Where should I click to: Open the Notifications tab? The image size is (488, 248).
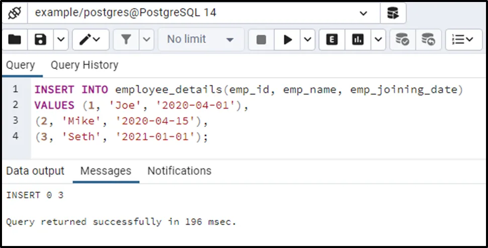click(179, 171)
